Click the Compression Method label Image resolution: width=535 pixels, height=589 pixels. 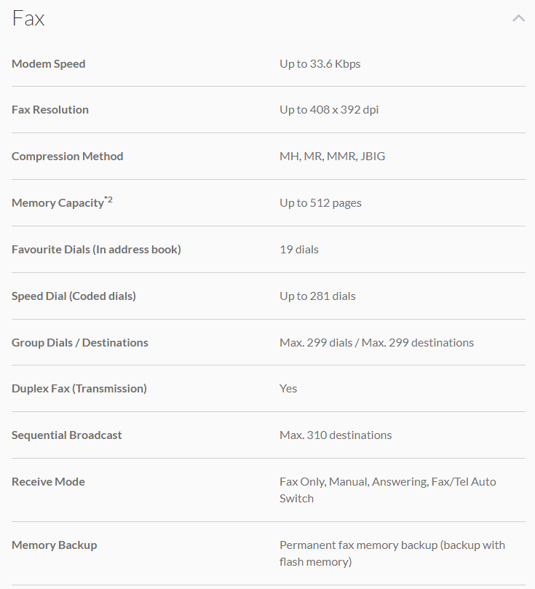coord(67,156)
